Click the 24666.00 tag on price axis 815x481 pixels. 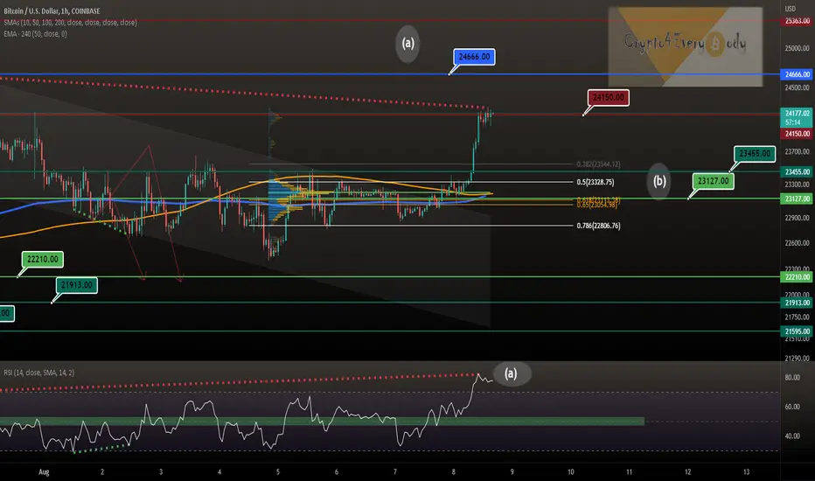coord(798,74)
